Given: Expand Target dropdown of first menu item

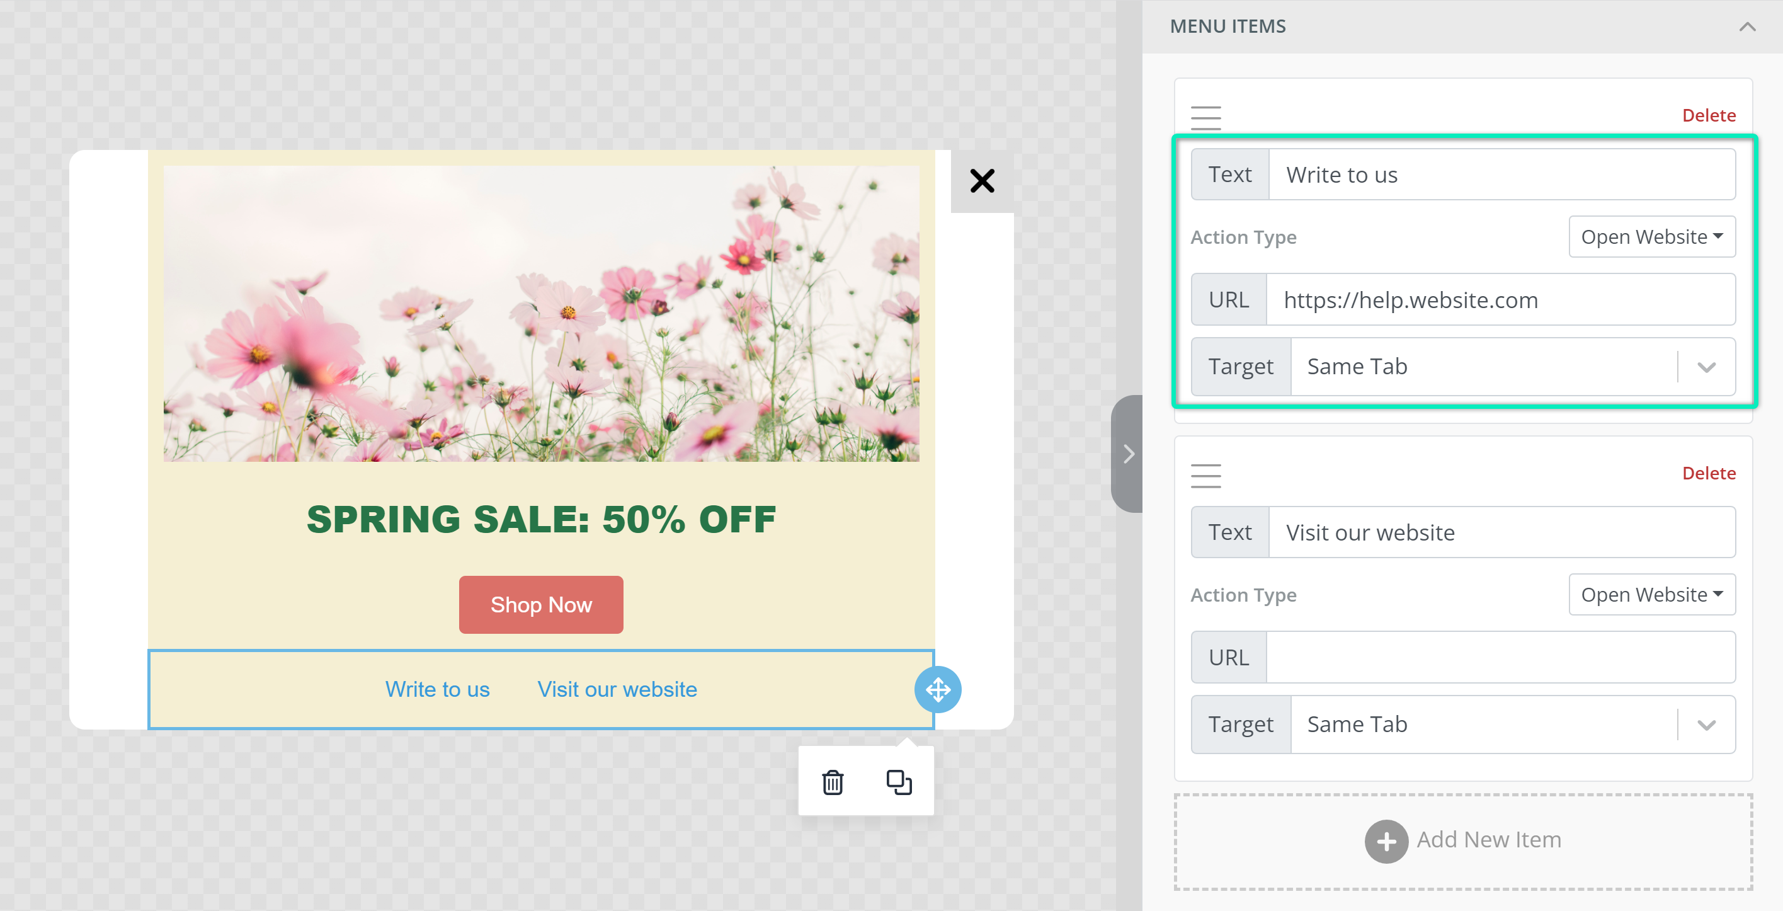Looking at the screenshot, I should click(1706, 367).
